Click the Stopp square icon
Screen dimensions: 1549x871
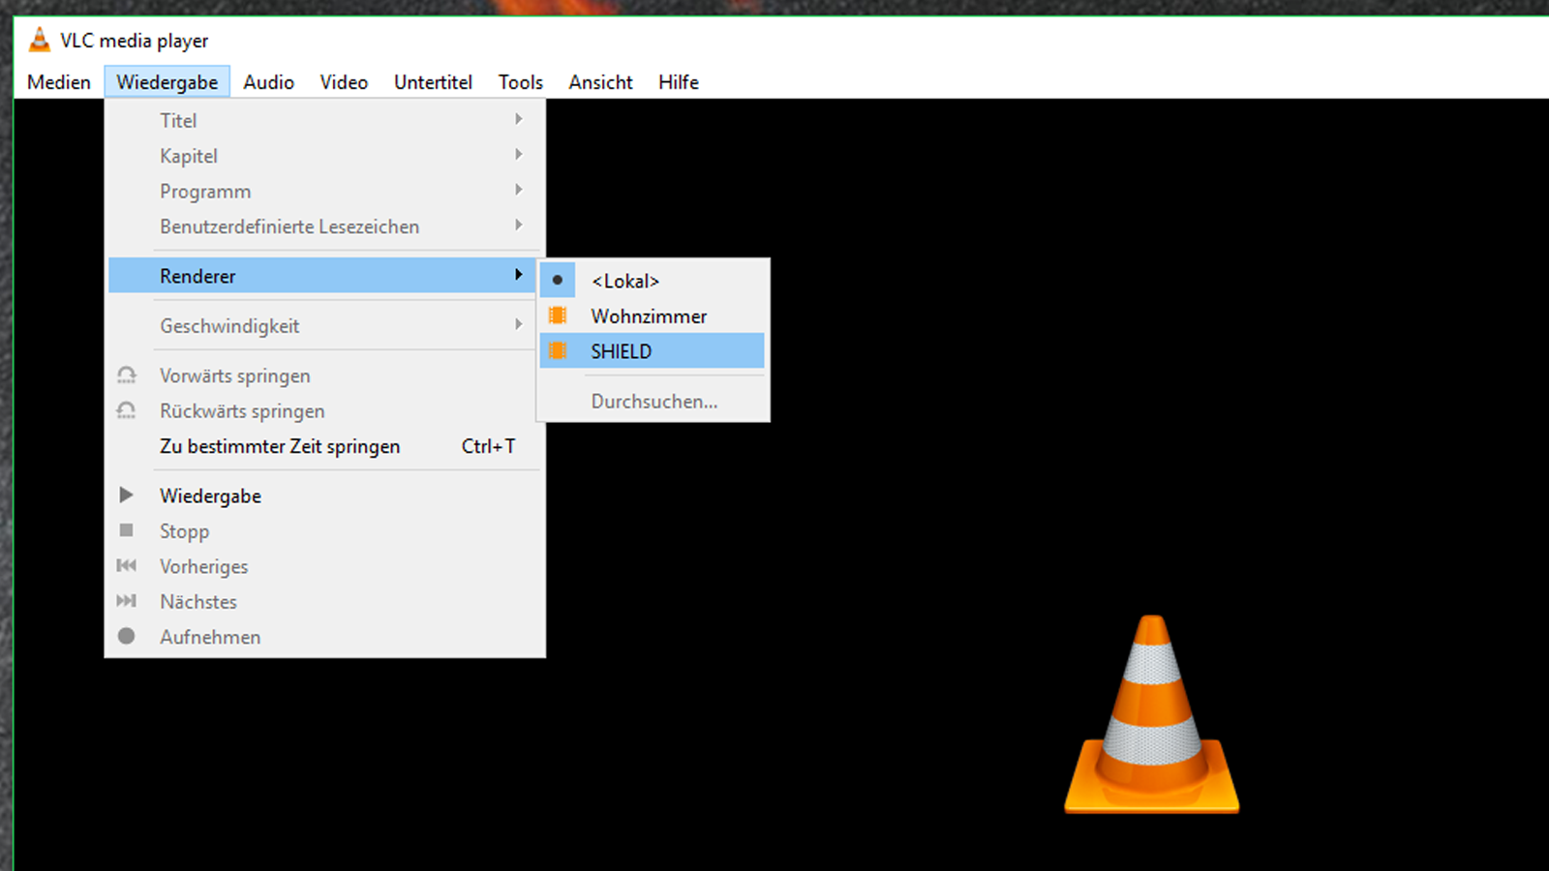tap(126, 530)
